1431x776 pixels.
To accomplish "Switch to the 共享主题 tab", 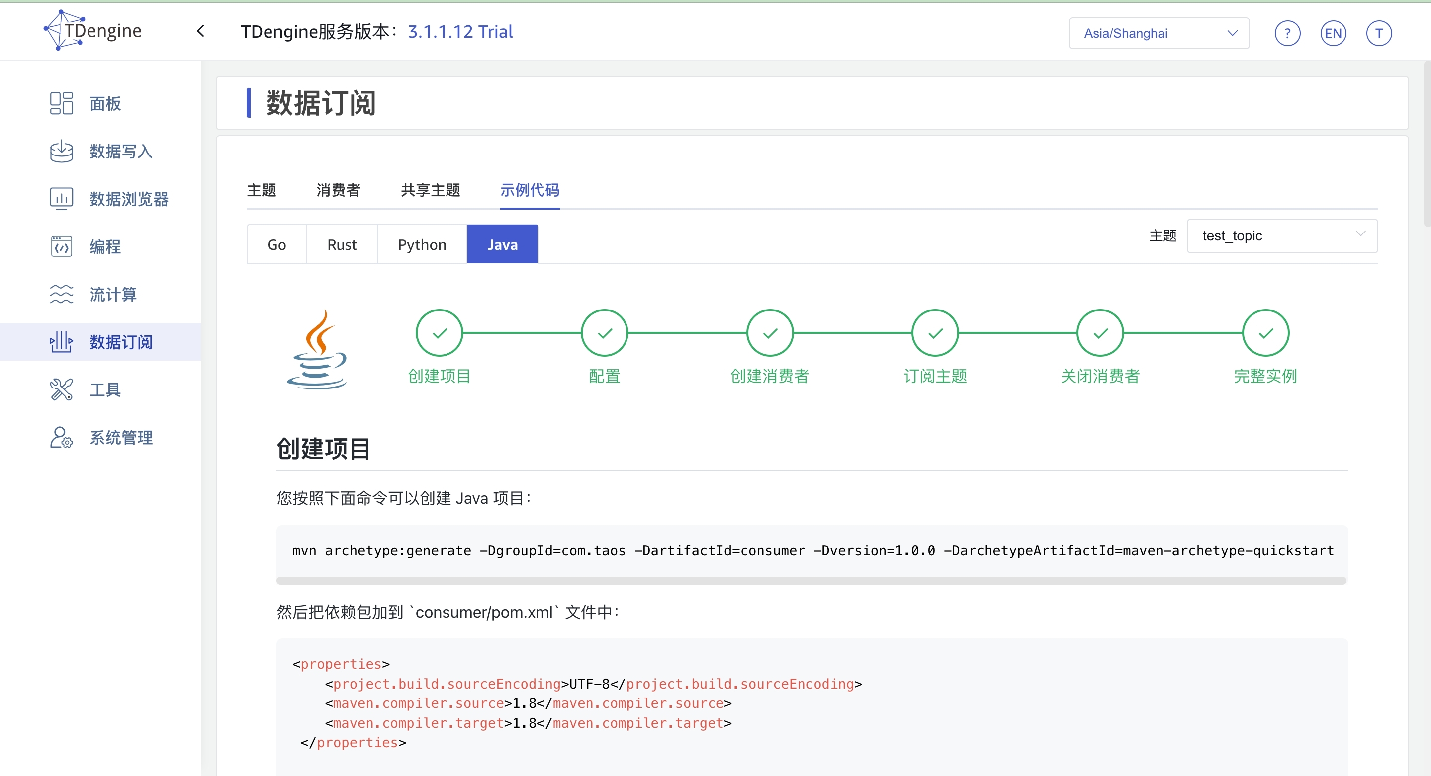I will coord(431,190).
